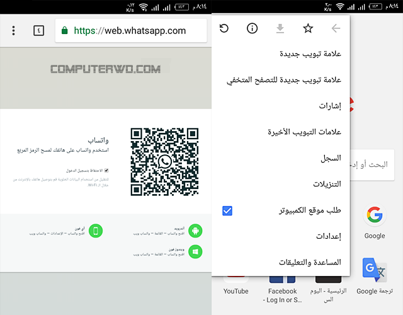403x315 pixels.
Task: Select the 'Google' label under the G tile
Action: pos(375,236)
